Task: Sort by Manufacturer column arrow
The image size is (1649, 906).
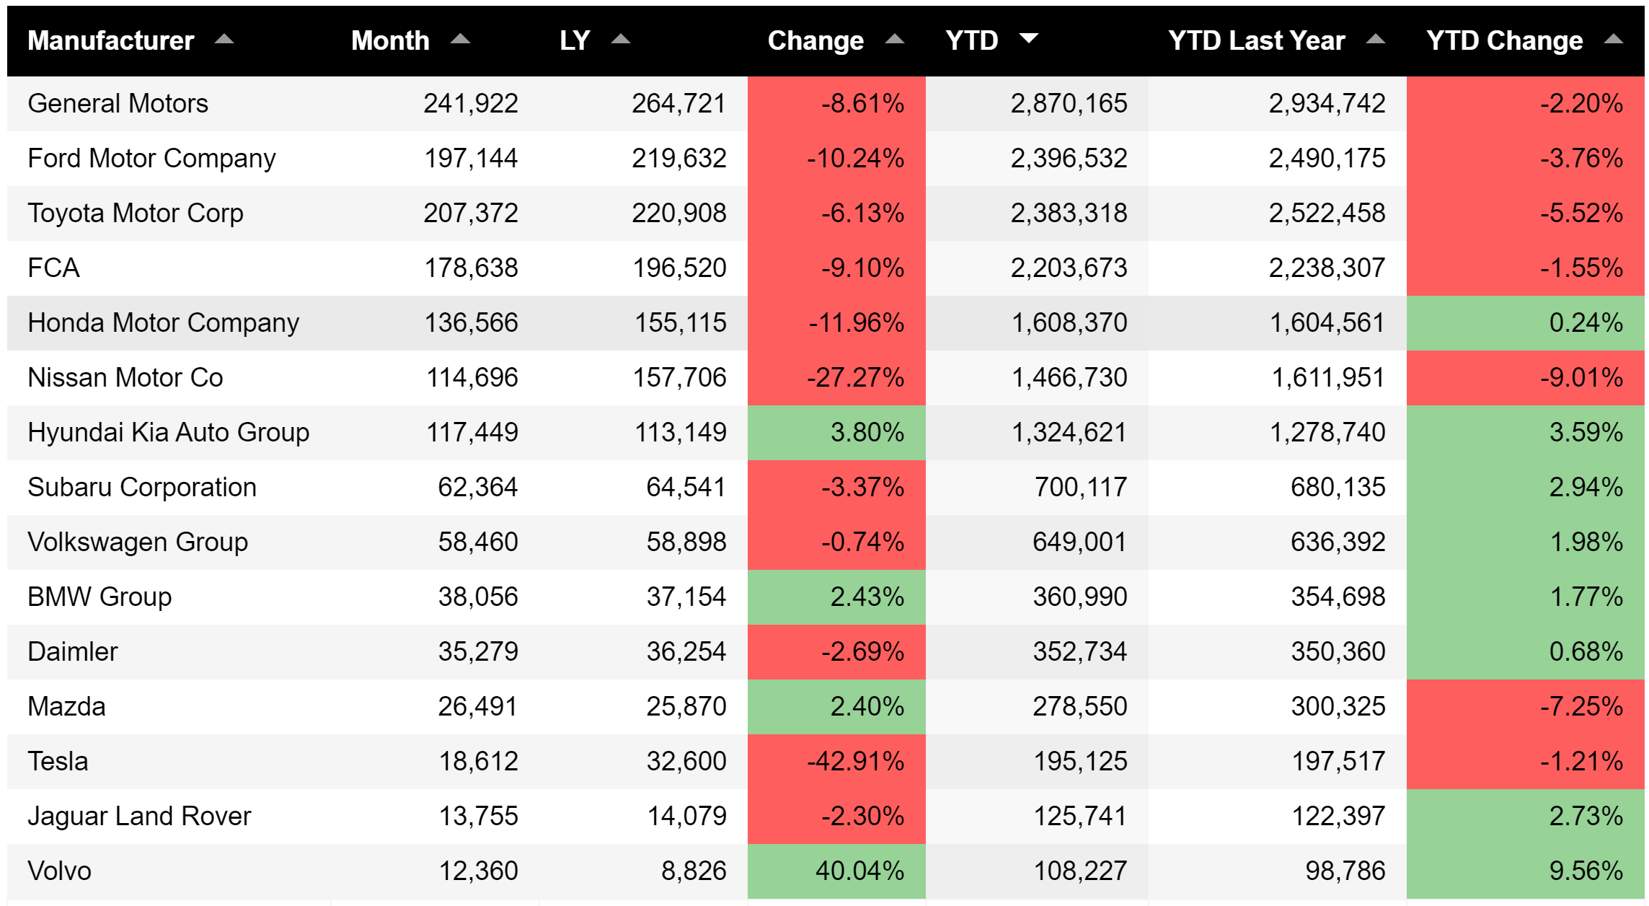Action: point(224,40)
